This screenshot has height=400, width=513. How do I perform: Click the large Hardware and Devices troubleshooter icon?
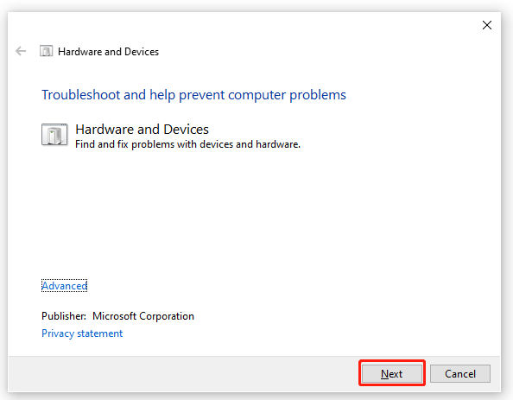click(54, 134)
